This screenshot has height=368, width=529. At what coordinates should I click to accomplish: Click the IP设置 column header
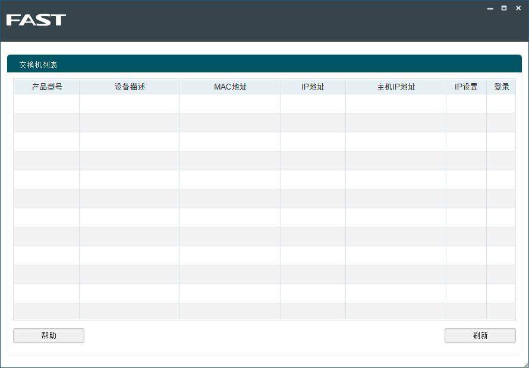coord(466,86)
